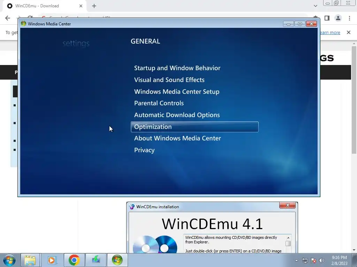Click the network status tray icon
Viewport: 357px width, 267px height.
305,260
